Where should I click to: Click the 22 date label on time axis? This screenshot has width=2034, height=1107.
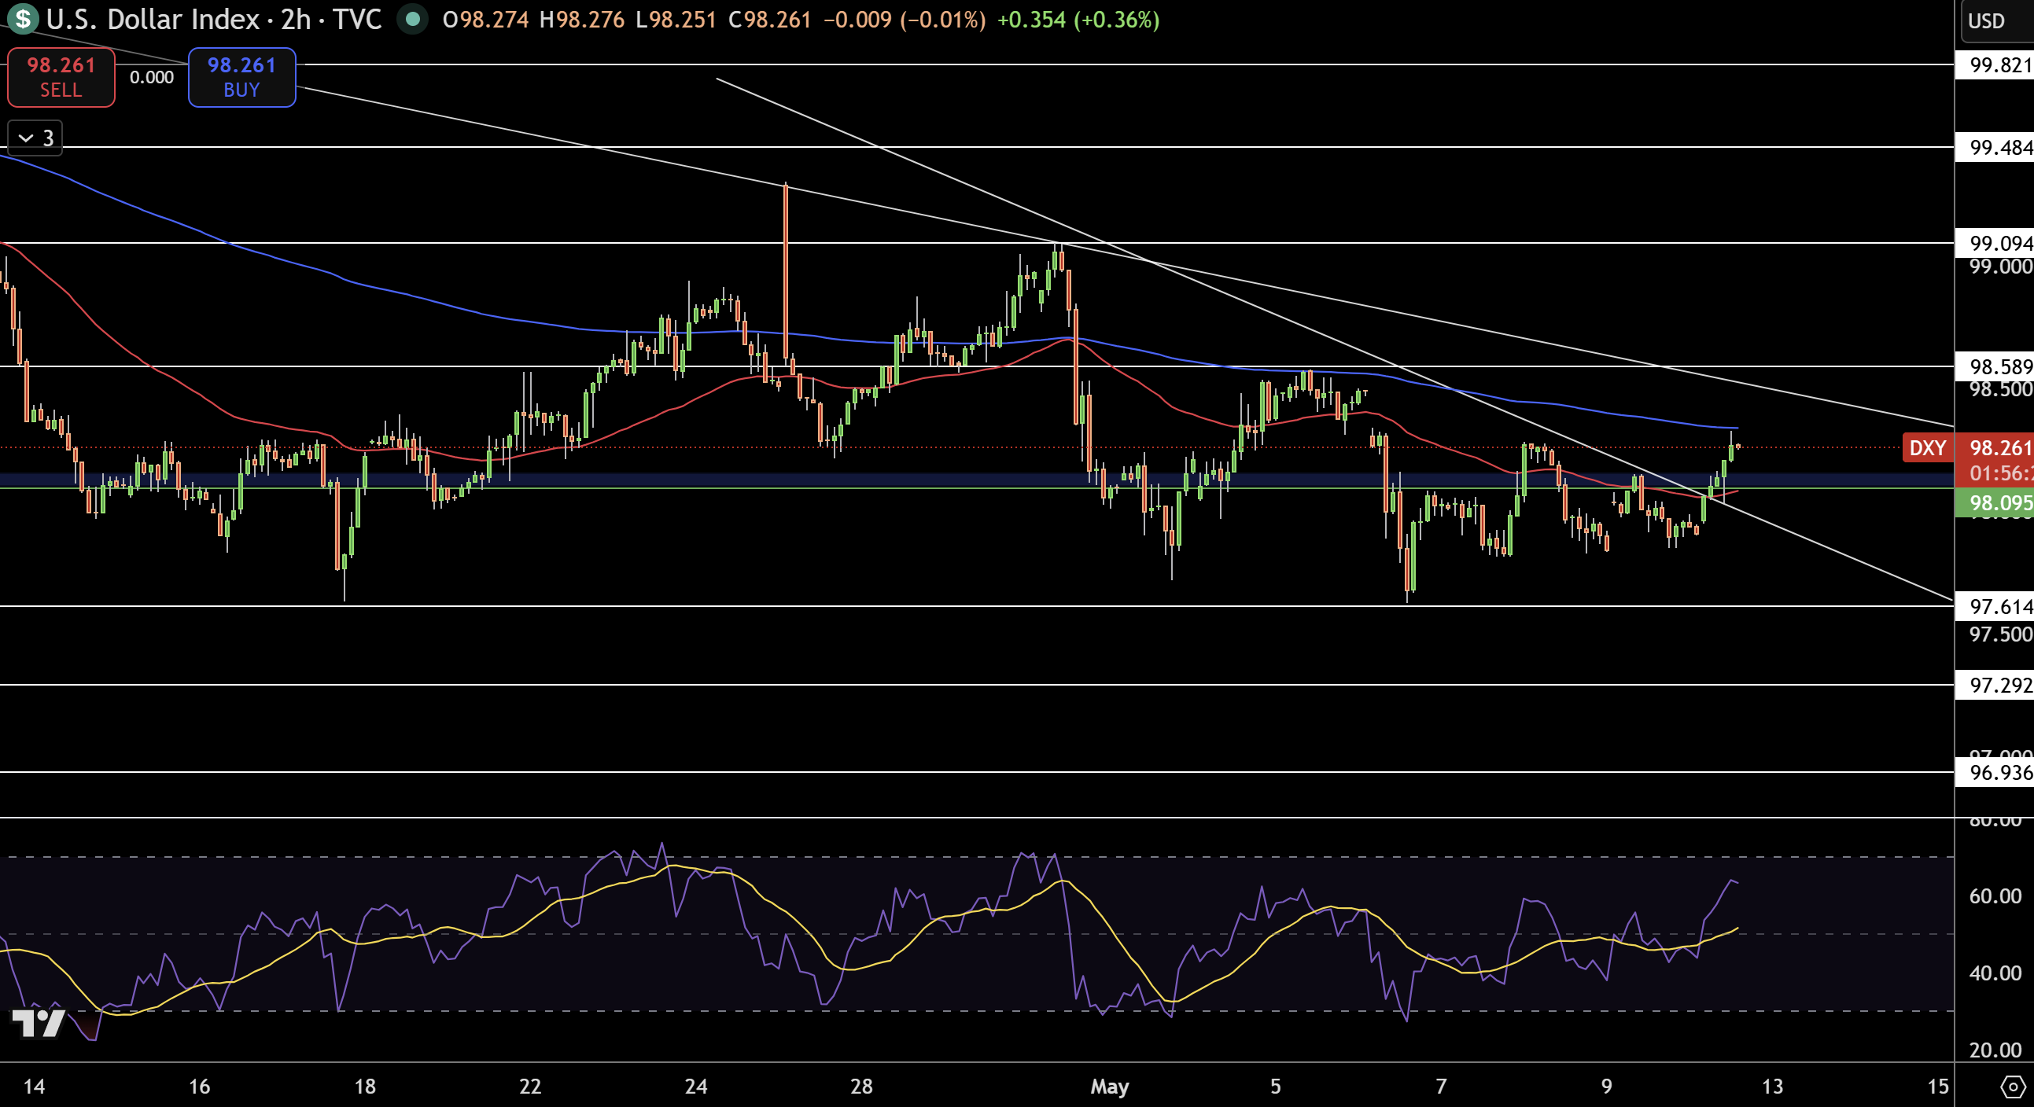point(530,1087)
